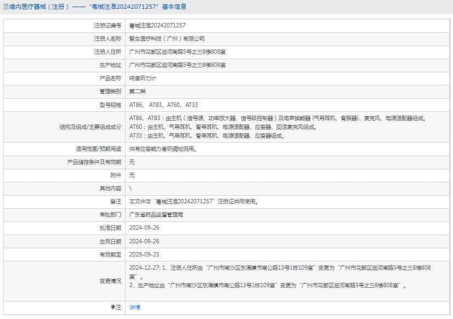Click the bulb icon beside 注
Viewport: 453px width, 319px height.
click(x=113, y=307)
